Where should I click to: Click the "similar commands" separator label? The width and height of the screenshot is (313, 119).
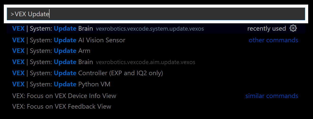[272, 96]
